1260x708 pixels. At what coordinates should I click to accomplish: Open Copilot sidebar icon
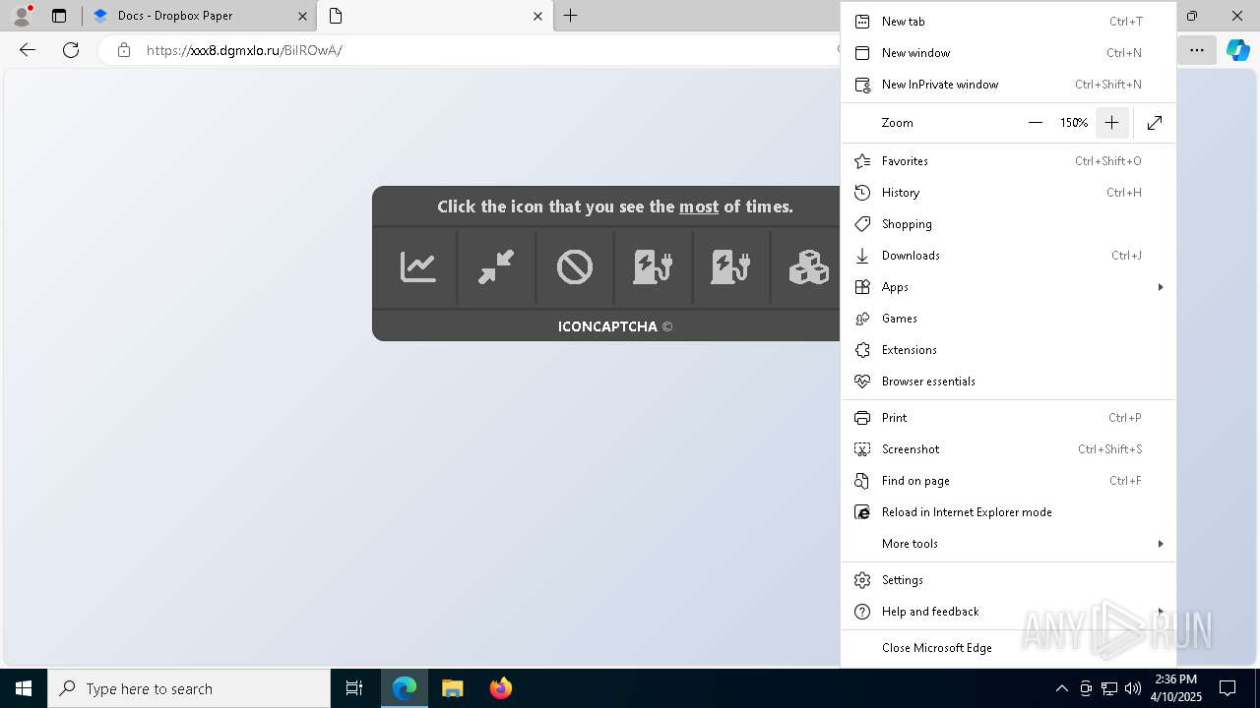(x=1237, y=50)
